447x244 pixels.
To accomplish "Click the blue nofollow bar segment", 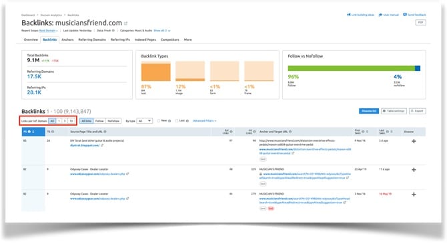I will [x=418, y=68].
